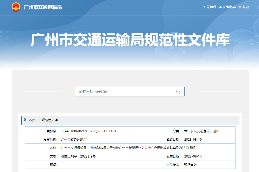Click the 名称 label
The width and height of the screenshot is (259, 172).
(54, 148)
